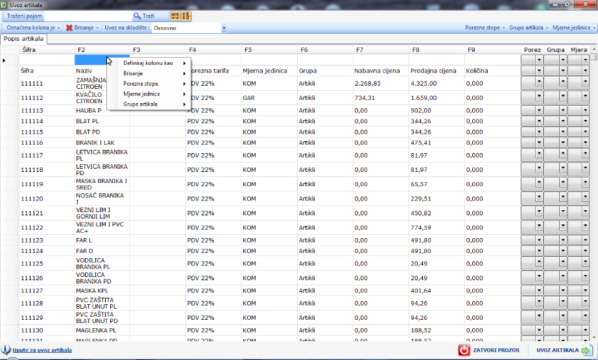Image resolution: width=598 pixels, height=360 pixels.
Task: Click the Porez column header
Action: [x=532, y=49]
